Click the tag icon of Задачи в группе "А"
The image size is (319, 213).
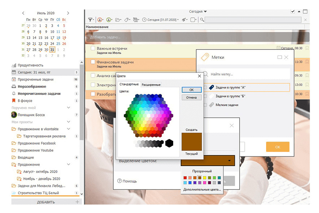(211, 87)
